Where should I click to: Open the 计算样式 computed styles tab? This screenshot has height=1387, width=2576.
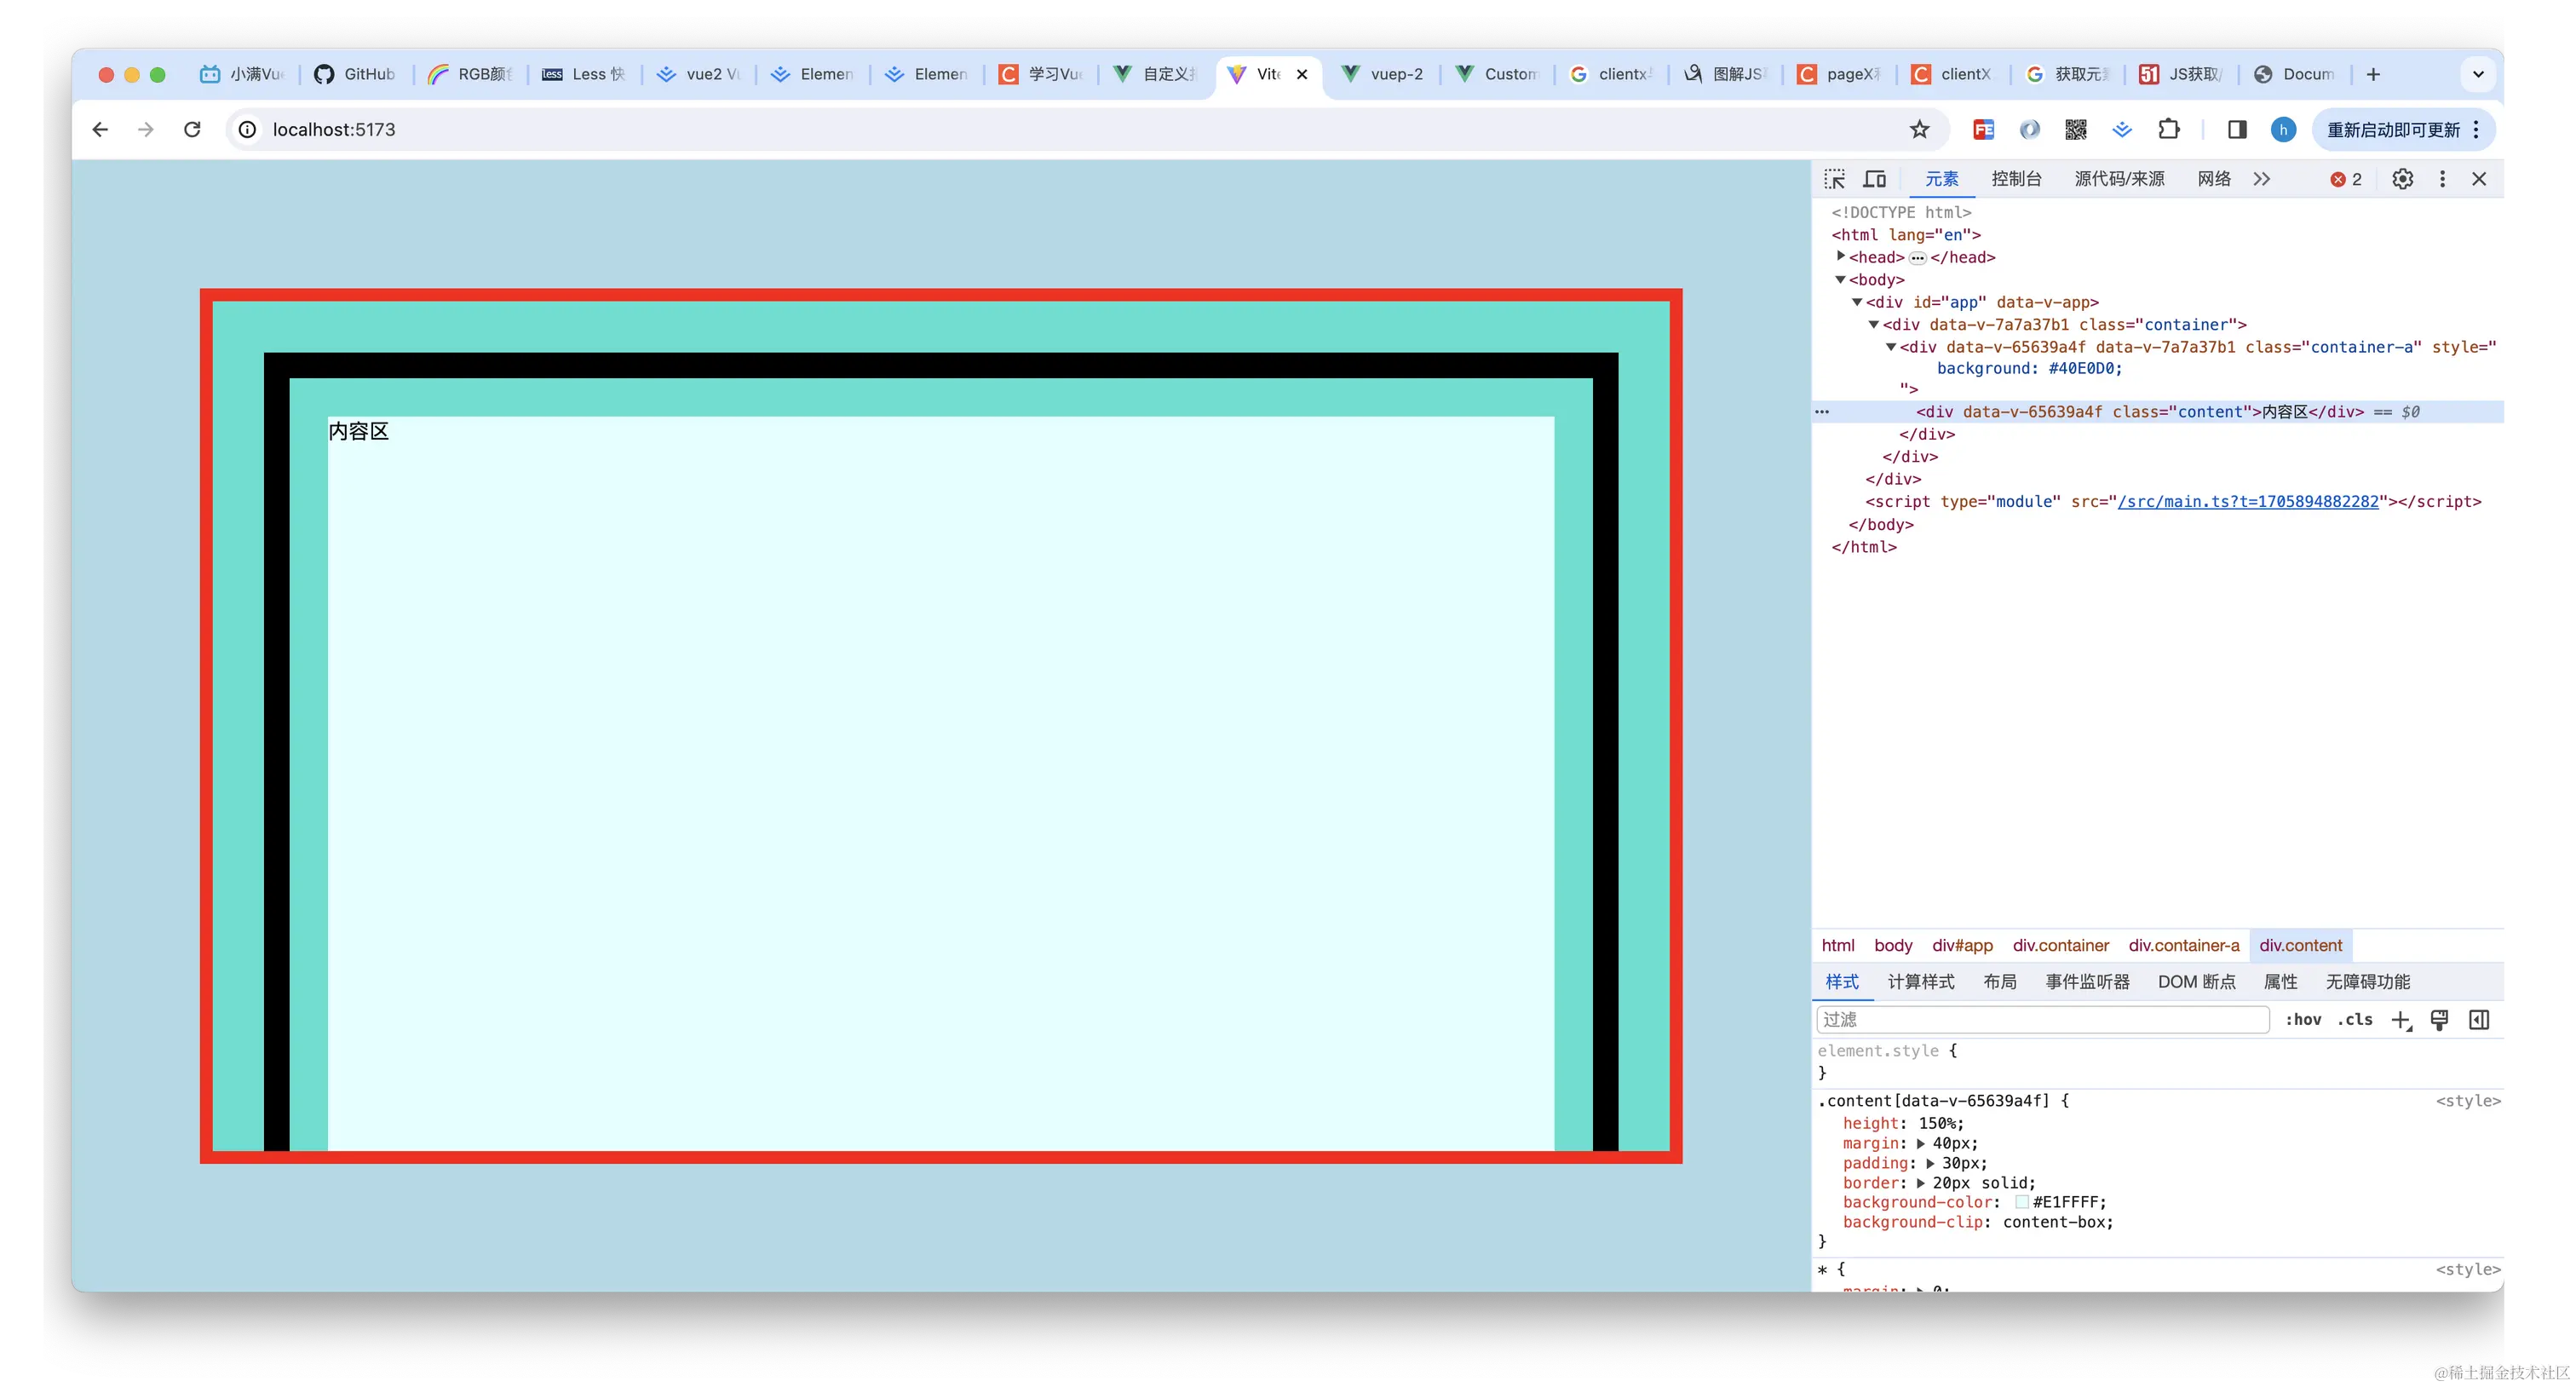[x=1920, y=982]
